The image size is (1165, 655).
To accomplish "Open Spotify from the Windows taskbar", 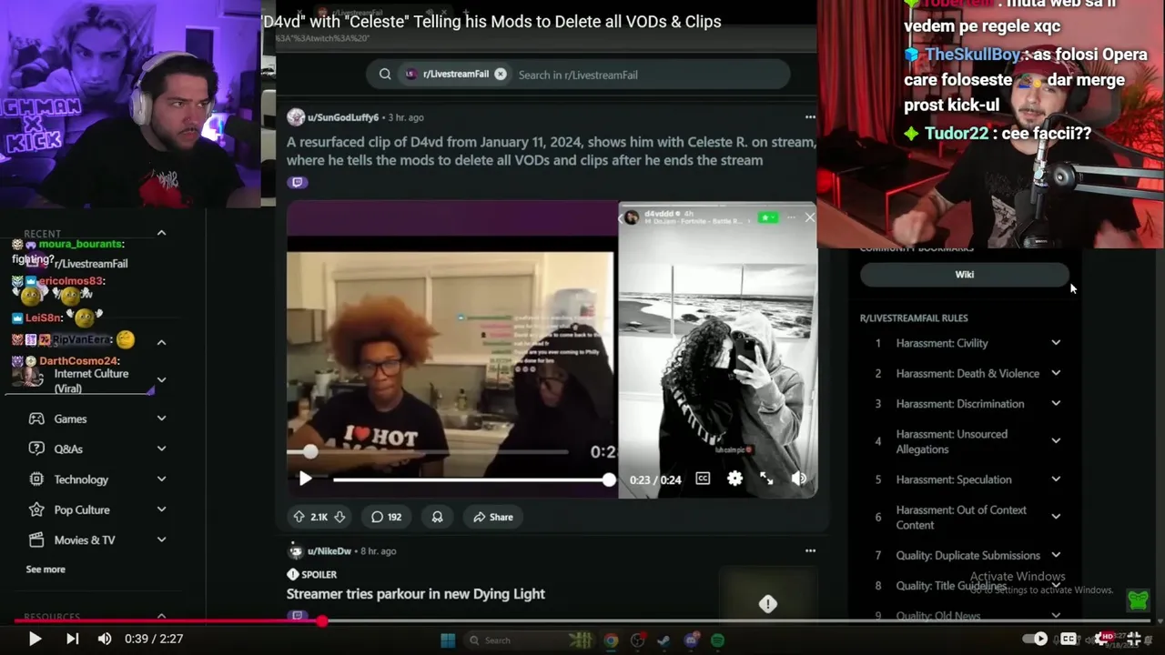I will [717, 640].
